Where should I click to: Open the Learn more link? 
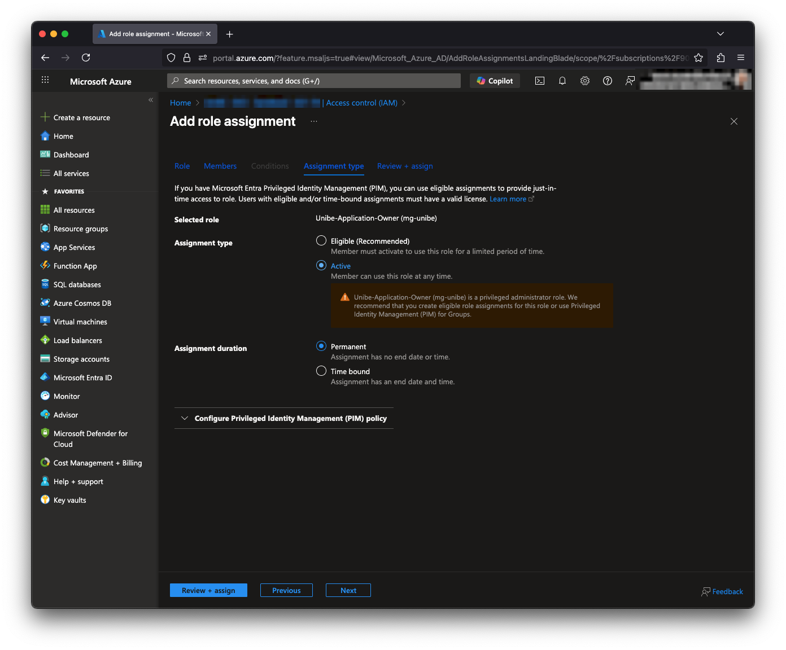(x=508, y=199)
